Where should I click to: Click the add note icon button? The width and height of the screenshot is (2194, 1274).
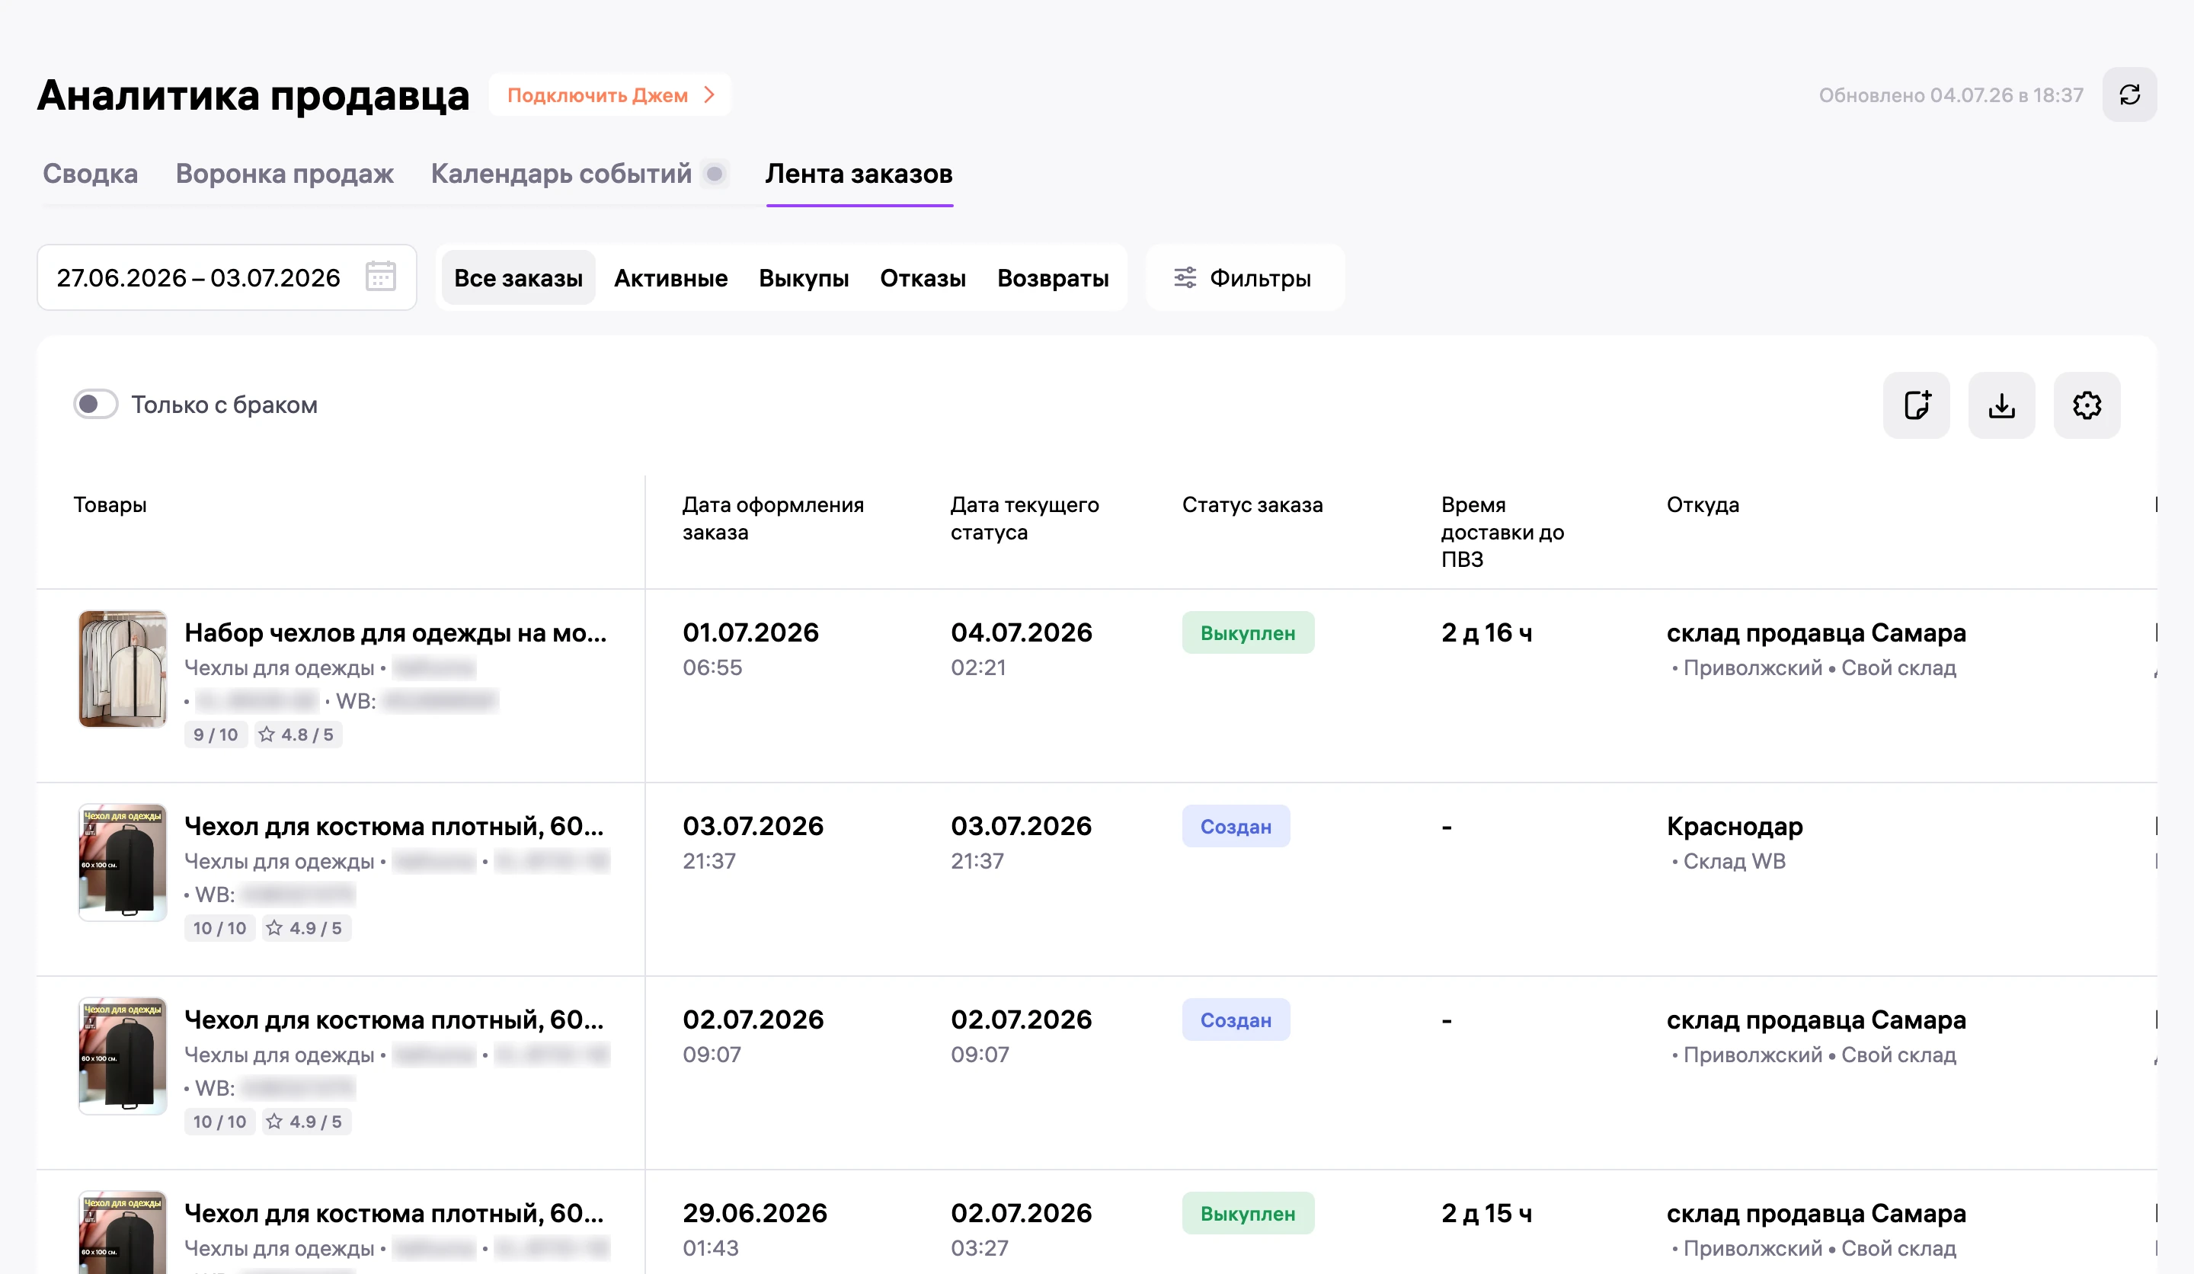tap(1916, 405)
